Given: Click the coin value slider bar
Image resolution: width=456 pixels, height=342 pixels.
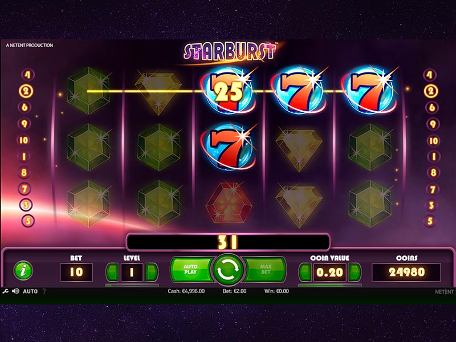Looking at the screenshot, I should [x=330, y=286].
